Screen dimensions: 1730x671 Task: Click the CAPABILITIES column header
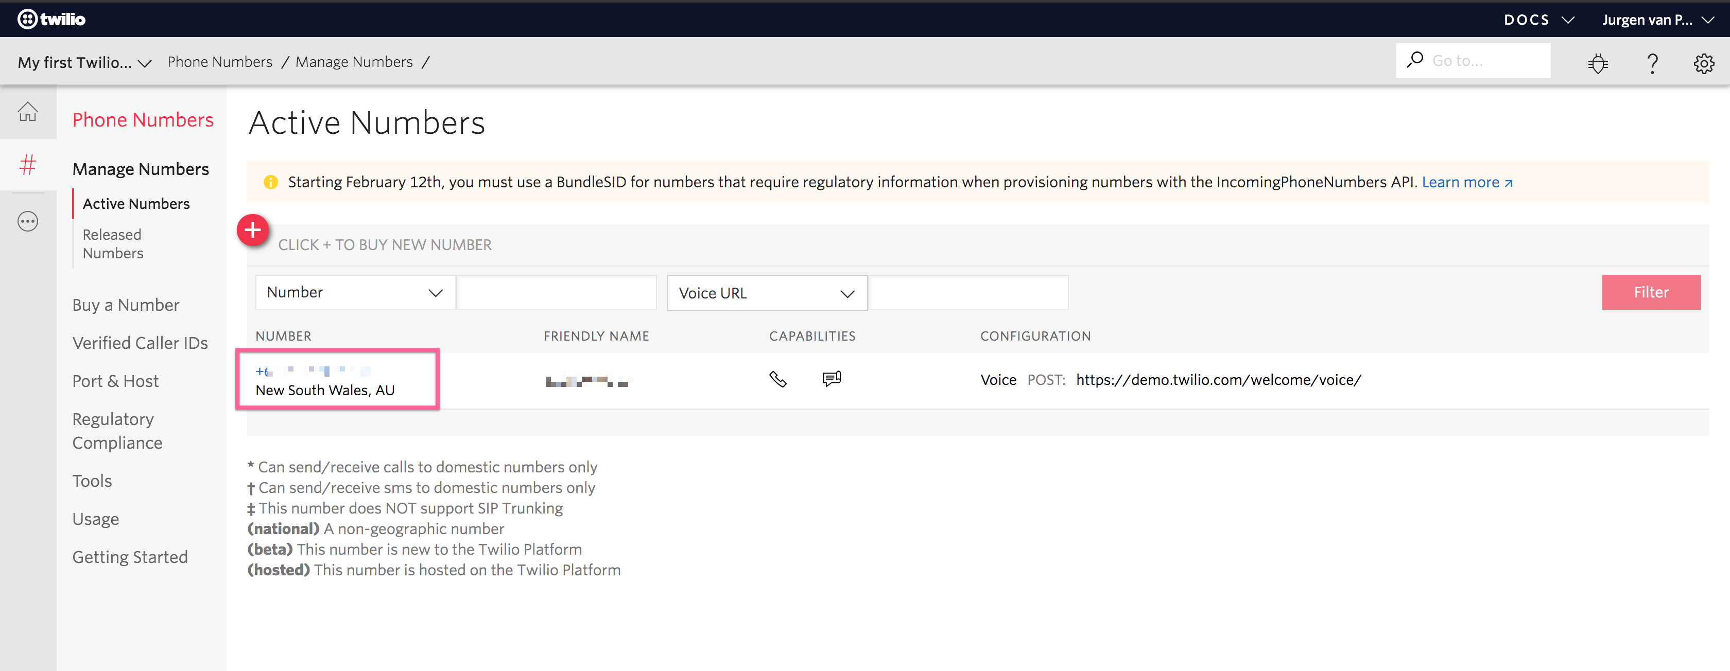[812, 335]
